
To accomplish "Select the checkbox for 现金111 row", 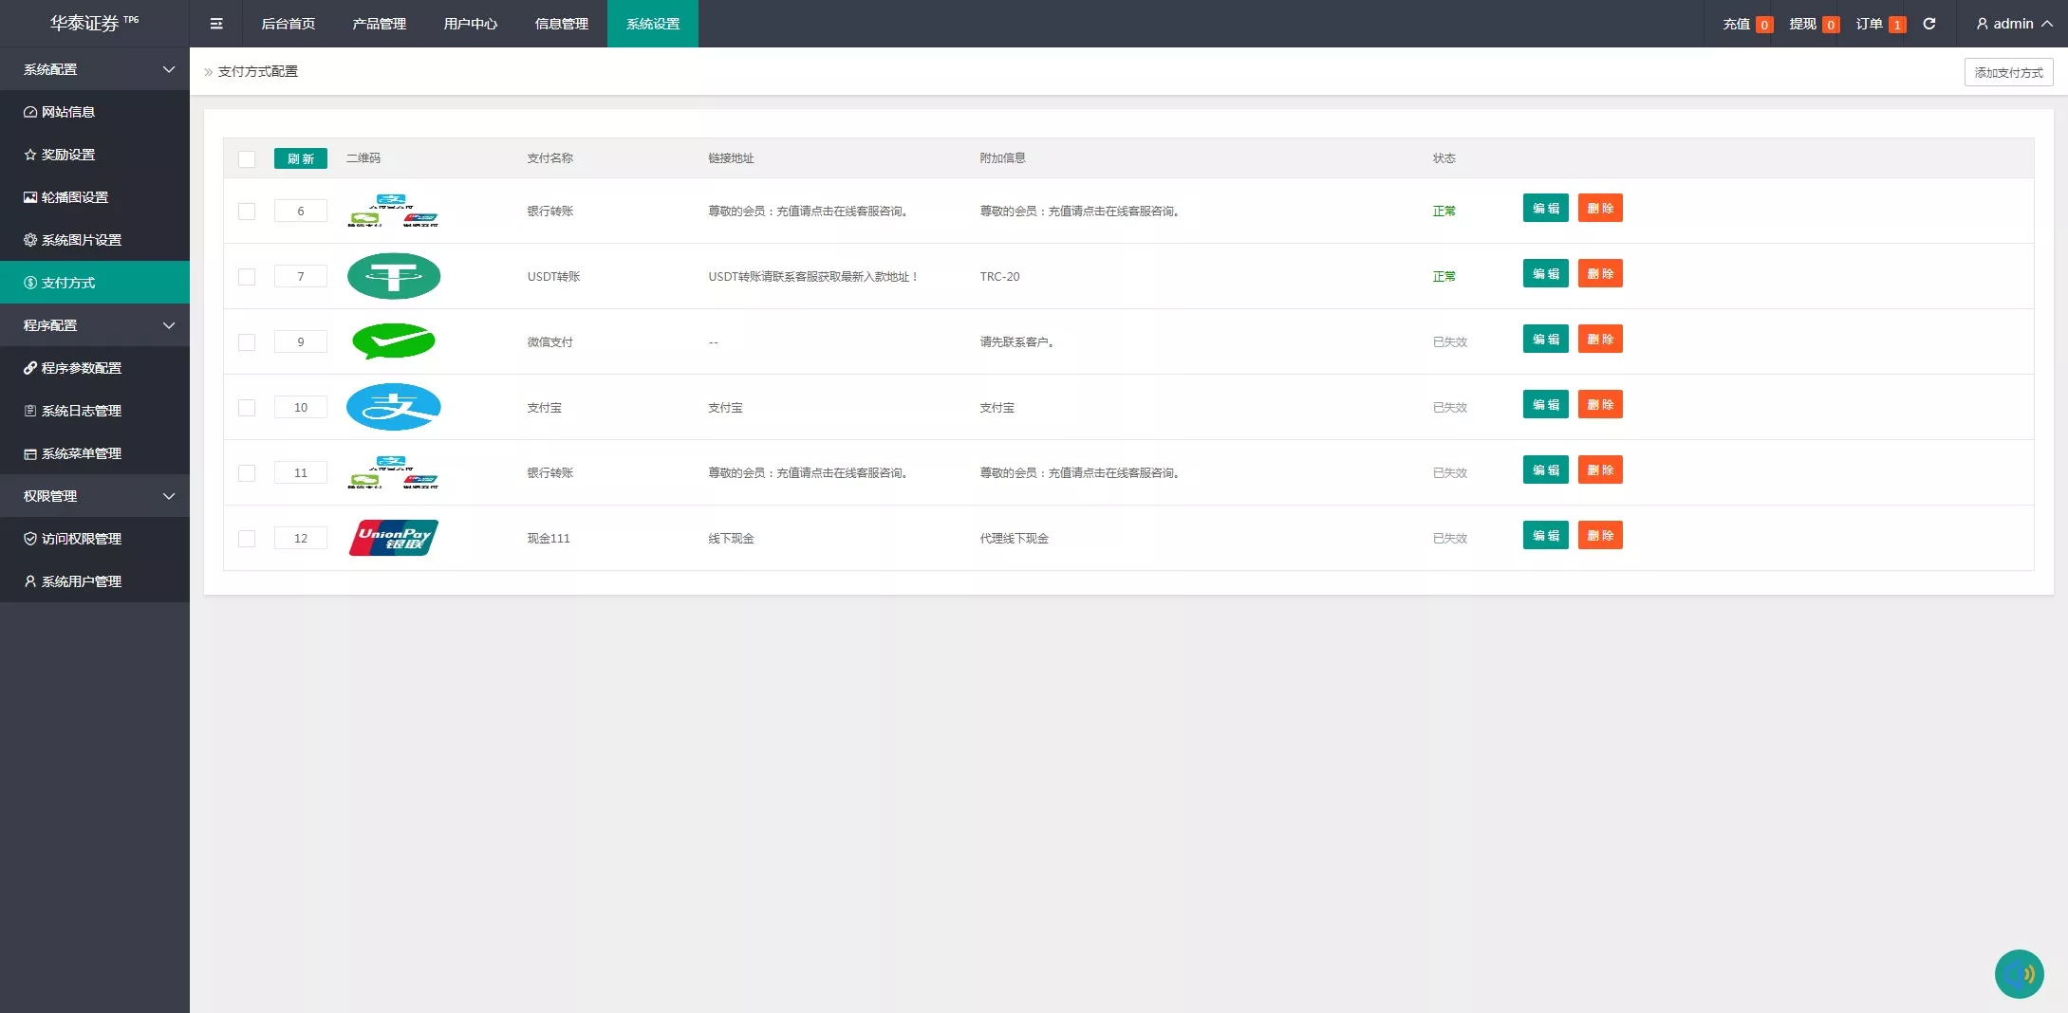I will 247,539.
